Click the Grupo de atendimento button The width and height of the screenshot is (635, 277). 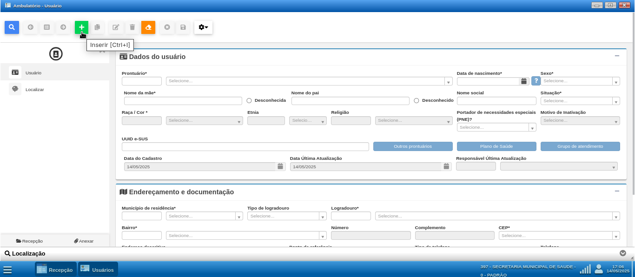click(580, 146)
